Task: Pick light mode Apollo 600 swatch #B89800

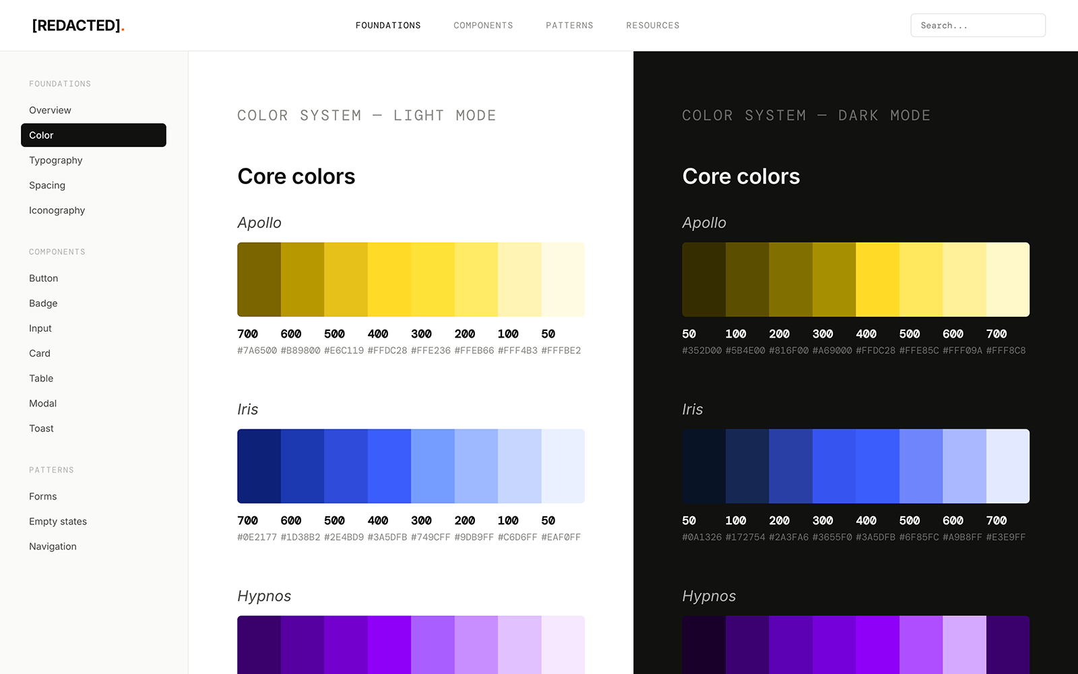Action: coord(303,280)
